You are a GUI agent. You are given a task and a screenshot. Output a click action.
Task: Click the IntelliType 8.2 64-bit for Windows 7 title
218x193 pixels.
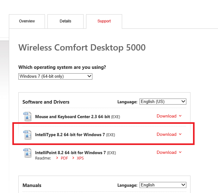pos(70,135)
